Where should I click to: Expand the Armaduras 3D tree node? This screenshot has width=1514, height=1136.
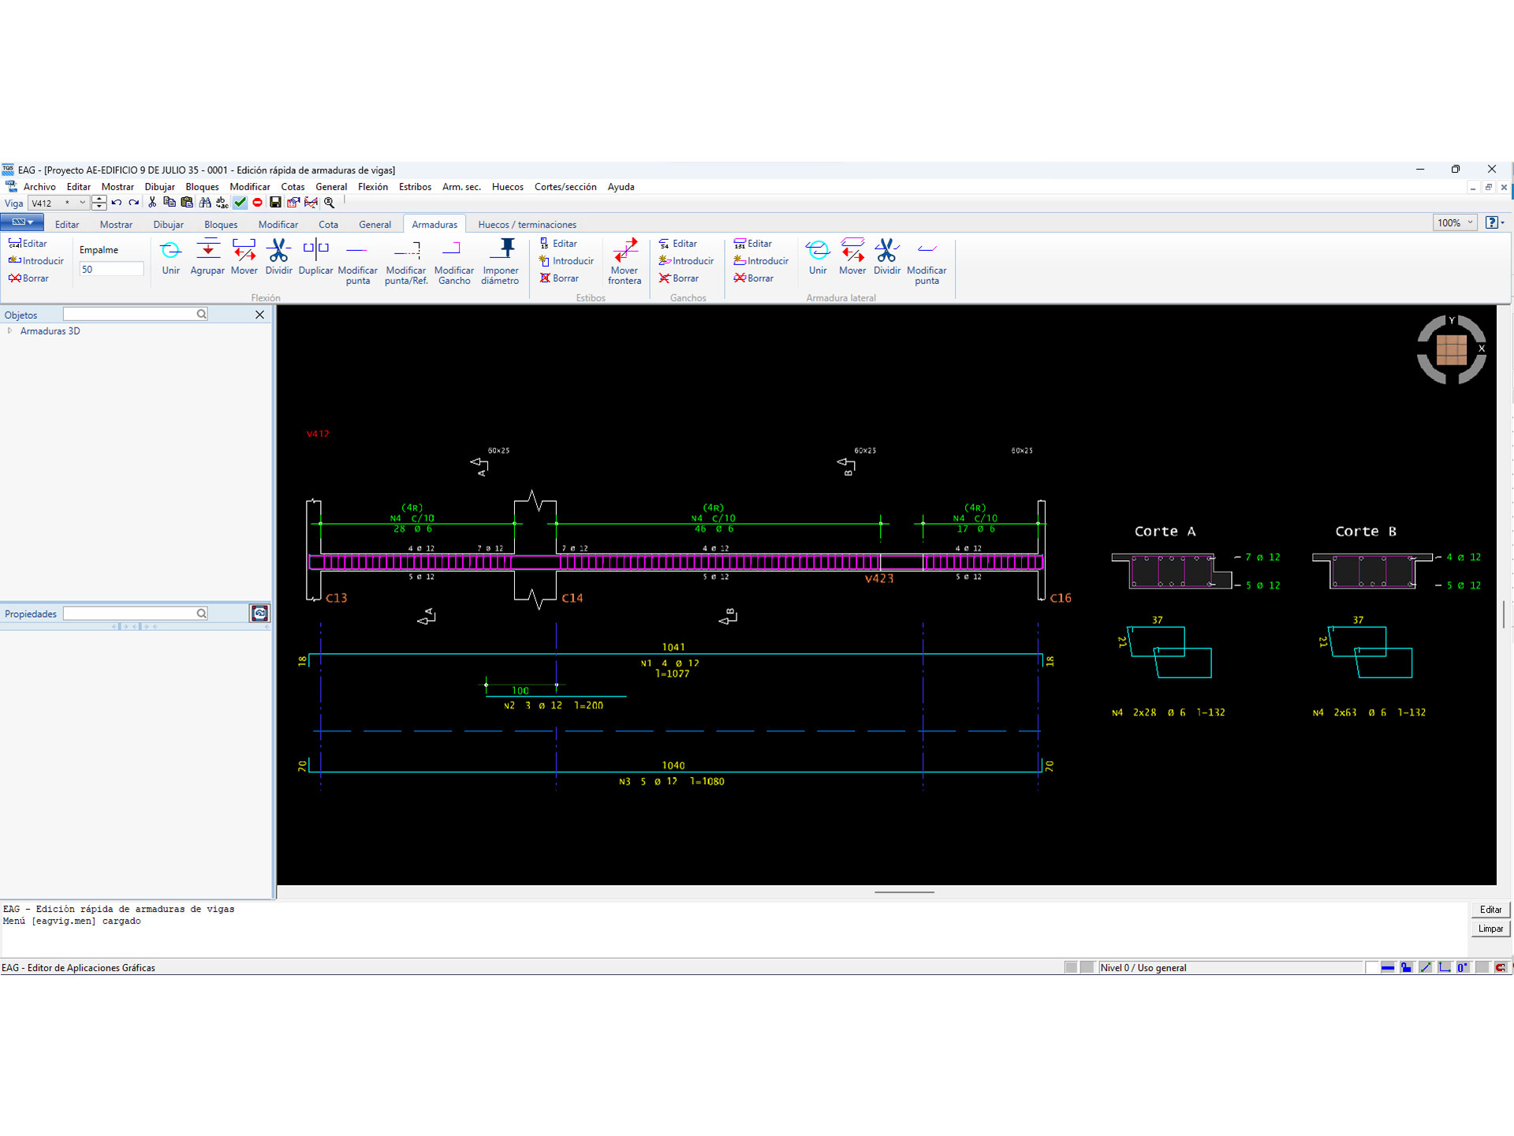click(9, 331)
